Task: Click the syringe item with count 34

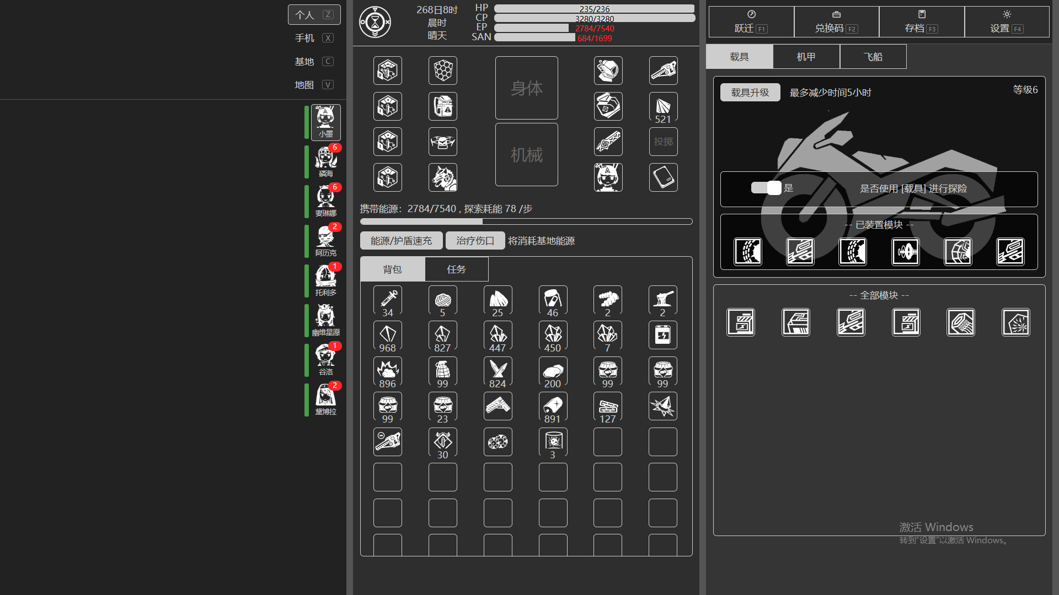Action: (x=388, y=301)
